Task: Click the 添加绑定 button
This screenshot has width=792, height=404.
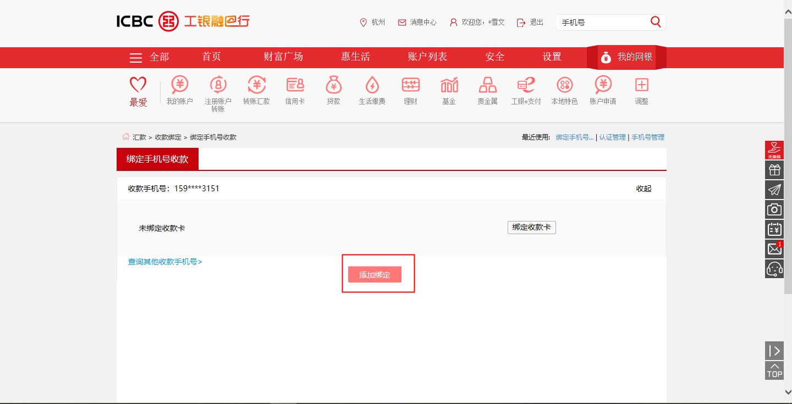Action: coord(375,274)
